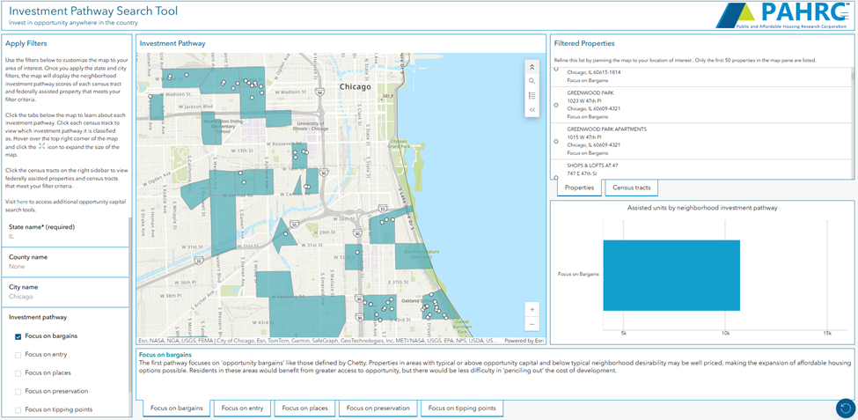Open the map search tool

(532, 81)
